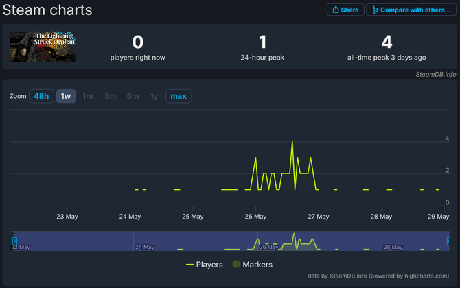Select the 1m zoom range

(x=88, y=96)
